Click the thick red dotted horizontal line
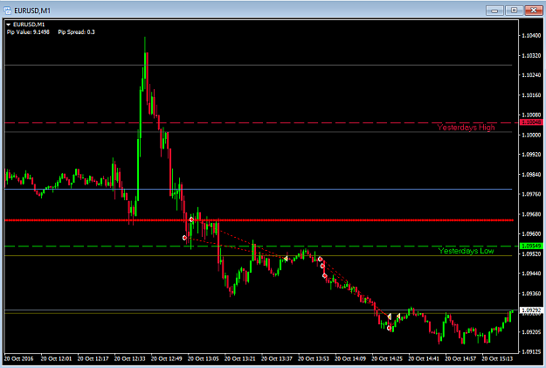The height and width of the screenshot is (368, 546). click(x=259, y=220)
